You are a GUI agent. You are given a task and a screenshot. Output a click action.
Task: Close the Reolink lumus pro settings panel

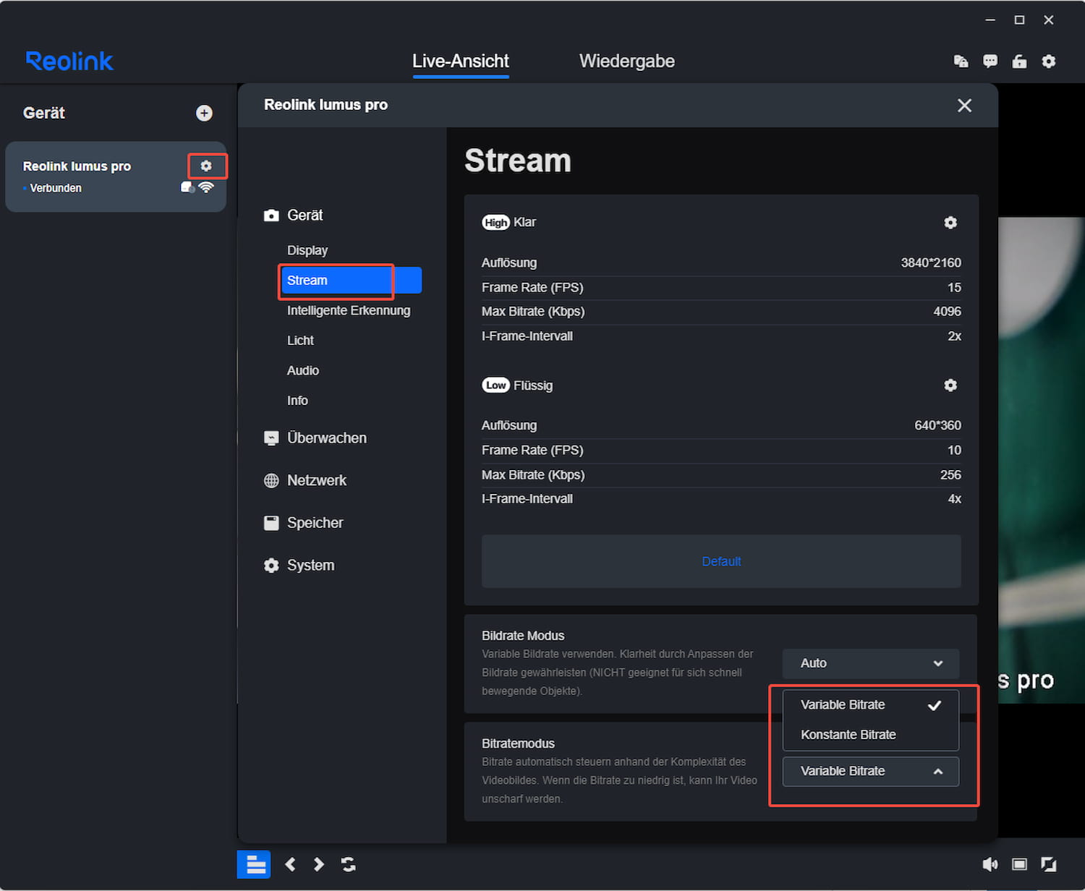[964, 106]
